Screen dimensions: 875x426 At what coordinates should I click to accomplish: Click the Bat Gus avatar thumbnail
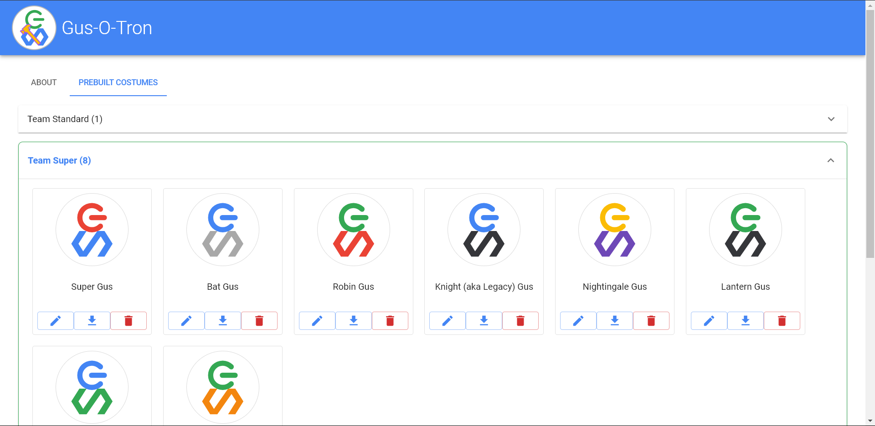[223, 230]
